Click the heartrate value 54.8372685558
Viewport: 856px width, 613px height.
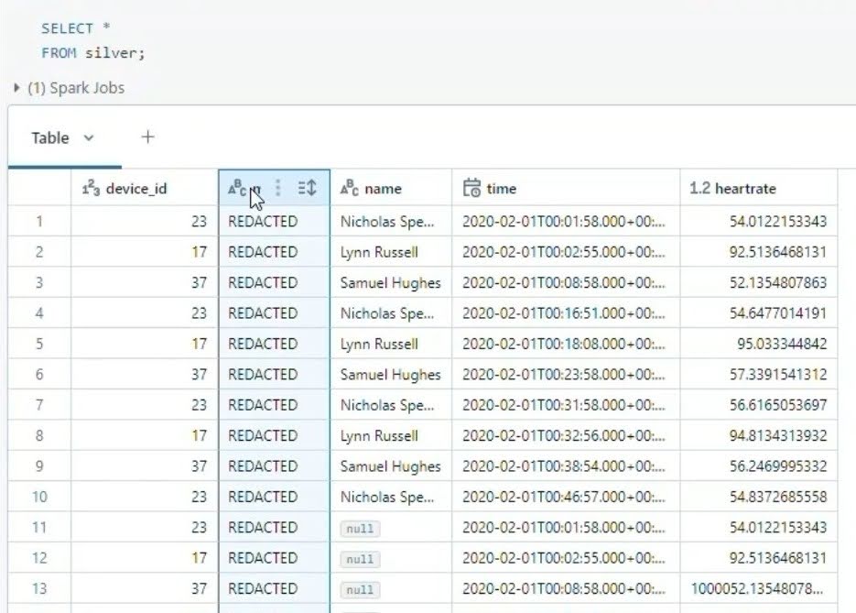[778, 497]
